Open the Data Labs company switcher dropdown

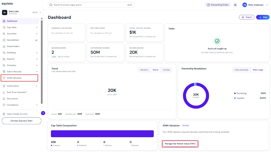pos(40,12)
